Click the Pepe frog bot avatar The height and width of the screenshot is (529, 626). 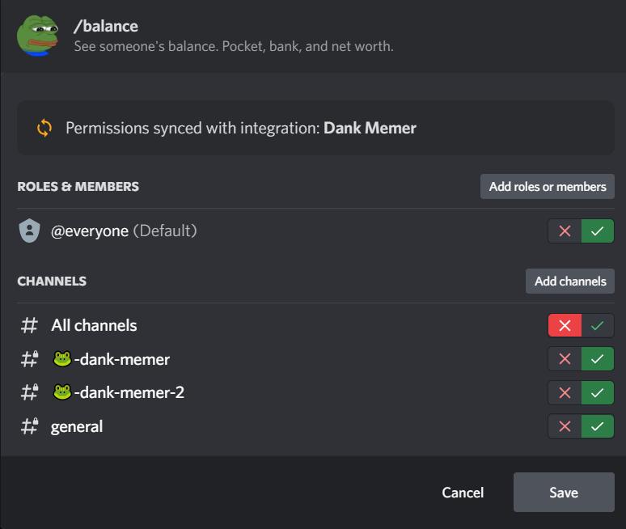[x=37, y=35]
